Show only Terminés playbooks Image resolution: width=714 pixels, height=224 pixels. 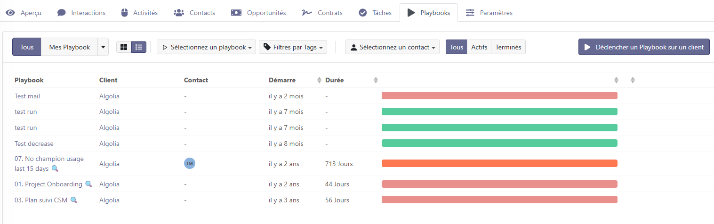pyautogui.click(x=508, y=47)
